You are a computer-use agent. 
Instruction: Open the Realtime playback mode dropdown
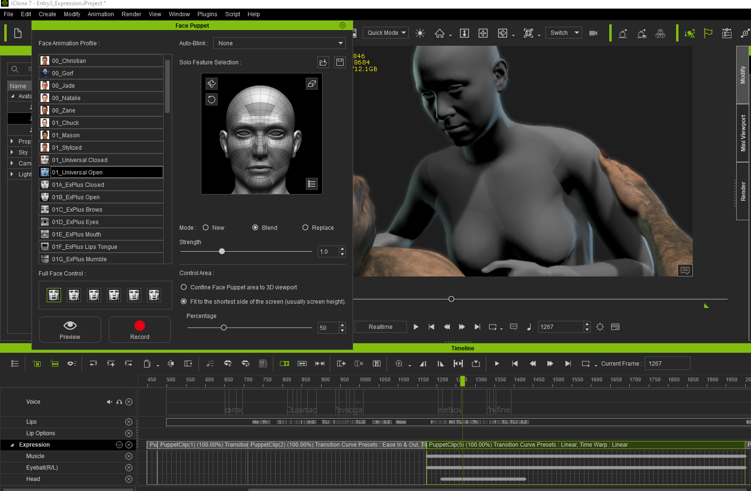point(381,327)
